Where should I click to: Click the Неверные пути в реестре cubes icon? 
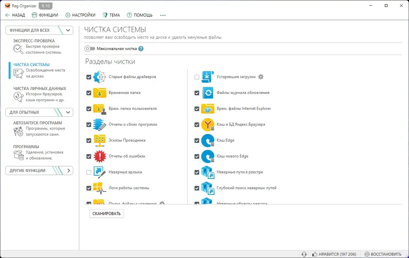(x=208, y=172)
